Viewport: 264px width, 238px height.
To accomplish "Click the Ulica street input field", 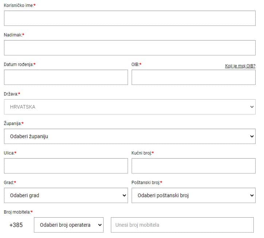I will [x=66, y=166].
